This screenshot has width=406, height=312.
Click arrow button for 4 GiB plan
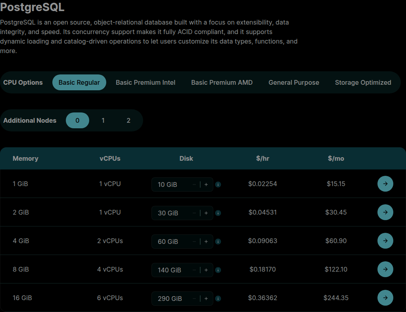point(385,241)
